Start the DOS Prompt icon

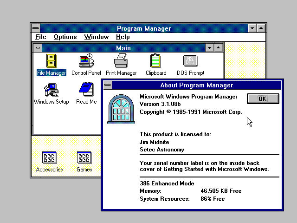190,61
